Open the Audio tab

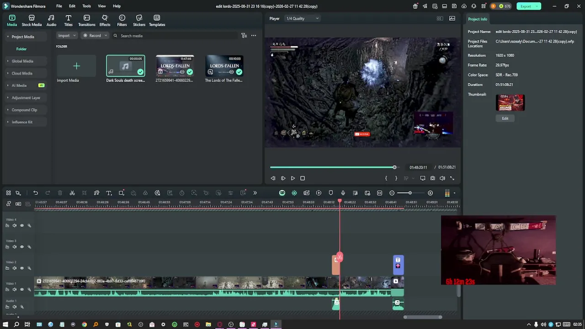point(51,21)
